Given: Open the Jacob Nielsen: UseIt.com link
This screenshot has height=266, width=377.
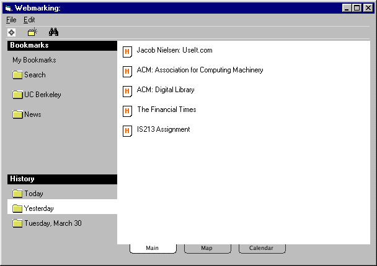Looking at the screenshot, I should coord(175,50).
